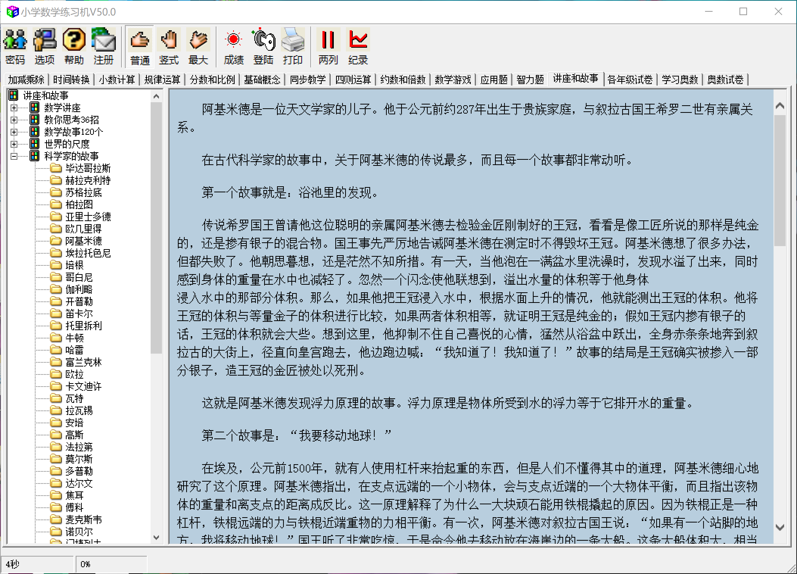Viewport: 797px width, 574px height.
Task: Open the 哥白尼 folder item
Action: (x=79, y=278)
